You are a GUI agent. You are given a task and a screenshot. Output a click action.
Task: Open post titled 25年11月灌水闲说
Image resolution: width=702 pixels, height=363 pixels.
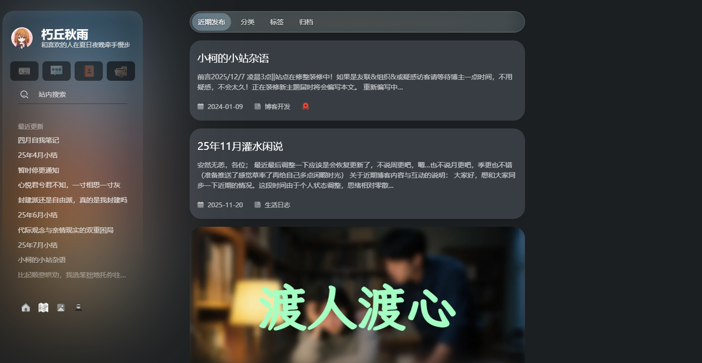point(240,146)
